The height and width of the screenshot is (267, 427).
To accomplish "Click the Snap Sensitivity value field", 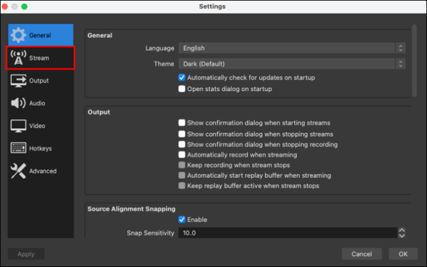I will 288,233.
